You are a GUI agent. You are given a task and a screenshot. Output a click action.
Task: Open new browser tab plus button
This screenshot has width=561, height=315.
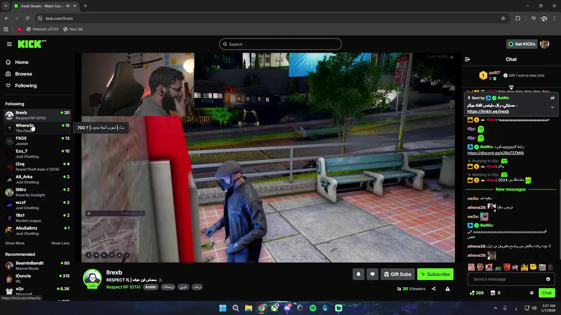coord(85,6)
